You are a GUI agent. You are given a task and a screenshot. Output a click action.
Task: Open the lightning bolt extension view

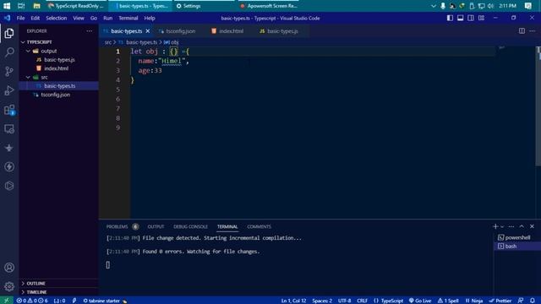pos(9,167)
